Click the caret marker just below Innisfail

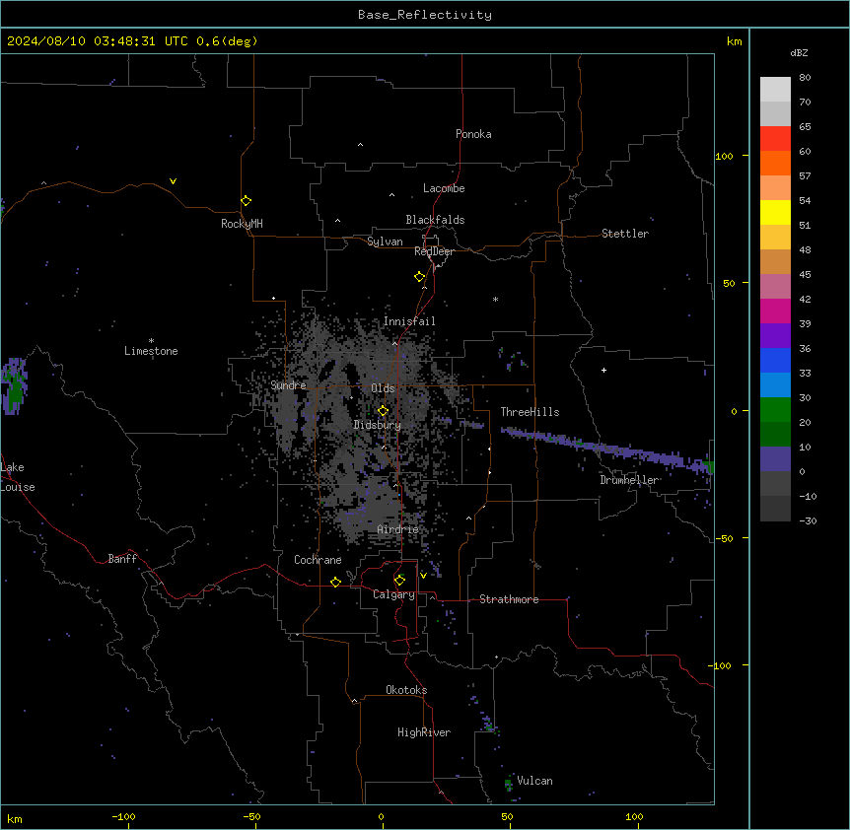[x=394, y=343]
